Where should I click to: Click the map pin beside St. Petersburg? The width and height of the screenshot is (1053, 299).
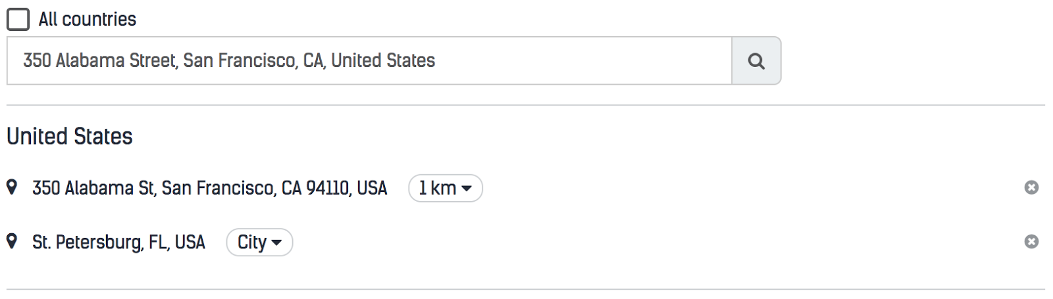click(12, 241)
